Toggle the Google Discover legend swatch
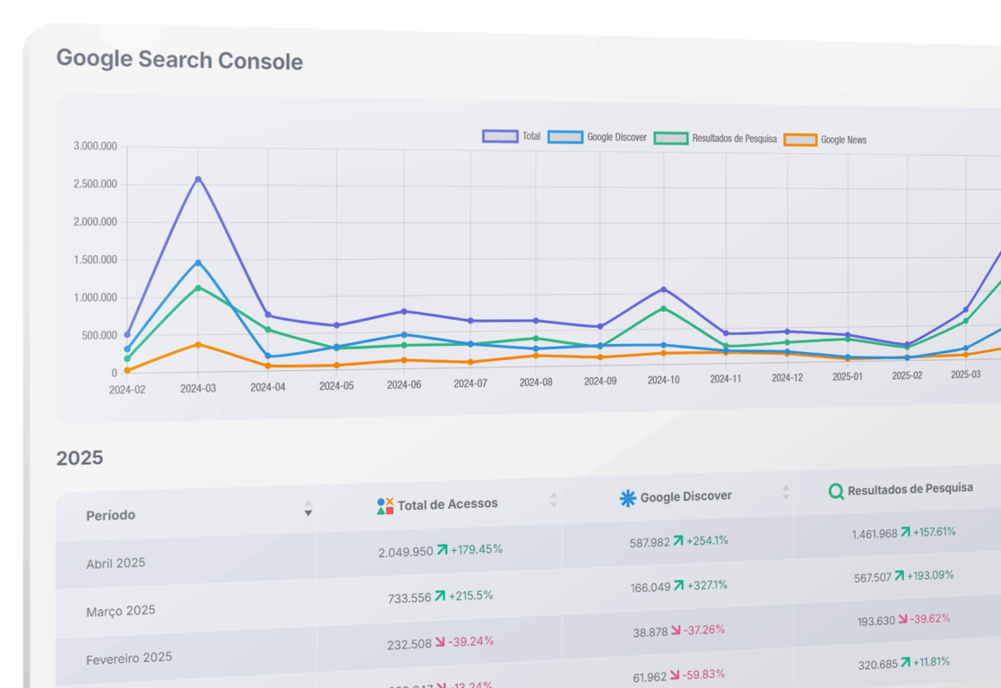 coord(565,137)
